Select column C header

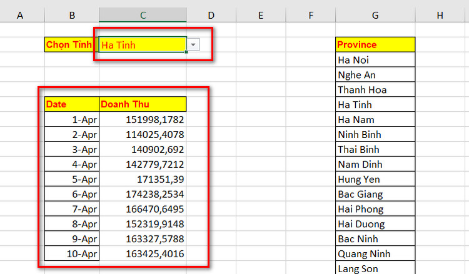point(143,15)
